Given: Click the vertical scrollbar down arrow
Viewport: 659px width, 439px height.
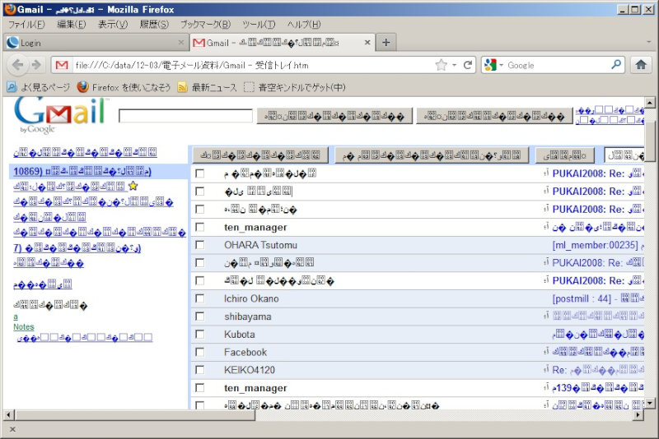Looking at the screenshot, I should click(650, 404).
